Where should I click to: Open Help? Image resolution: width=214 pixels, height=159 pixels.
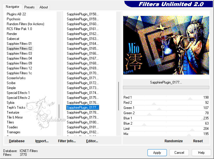(201, 152)
